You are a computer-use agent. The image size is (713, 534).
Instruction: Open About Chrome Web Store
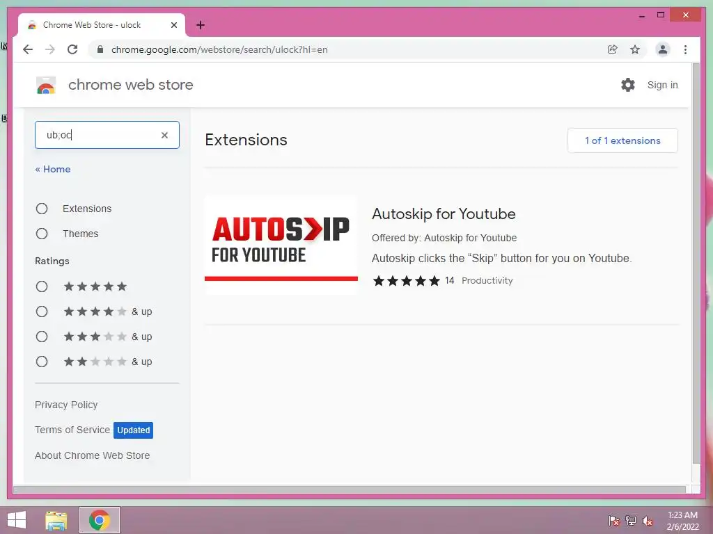point(93,455)
